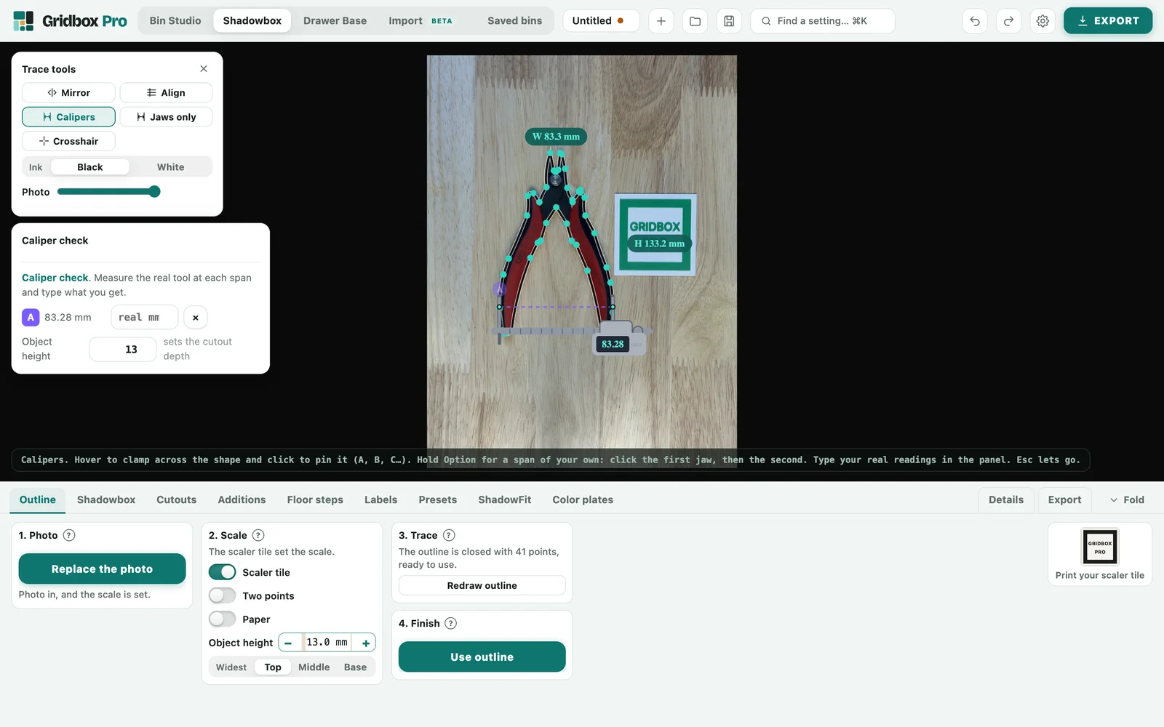The width and height of the screenshot is (1164, 727).
Task: Click the W 83.3 mm width label
Action: click(556, 137)
